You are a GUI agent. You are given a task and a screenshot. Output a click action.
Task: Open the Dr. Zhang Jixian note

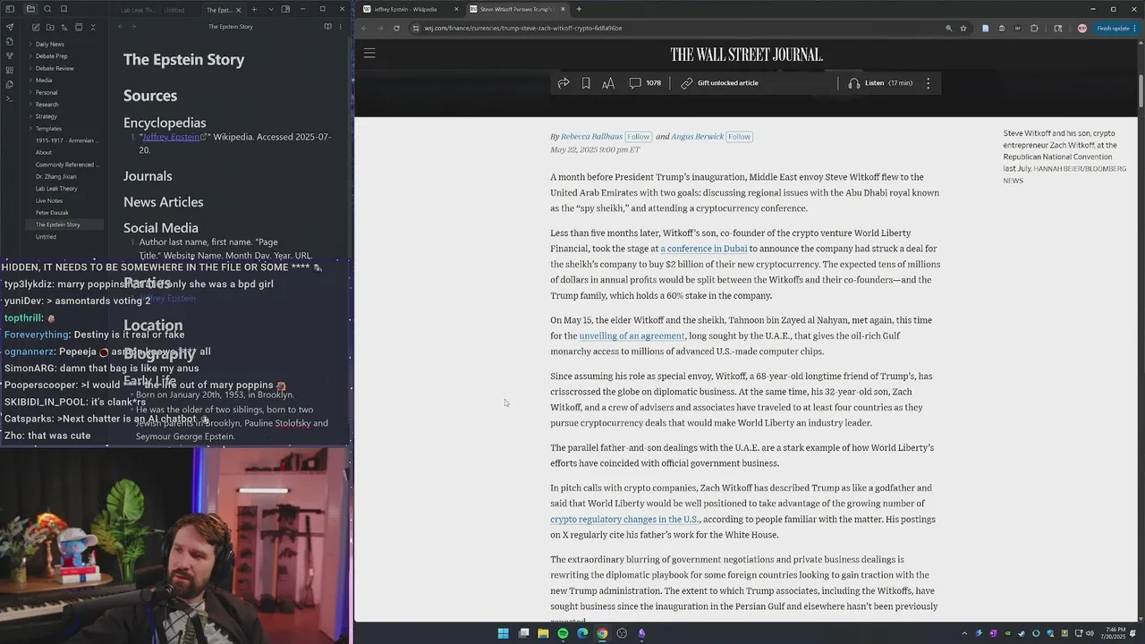point(55,176)
